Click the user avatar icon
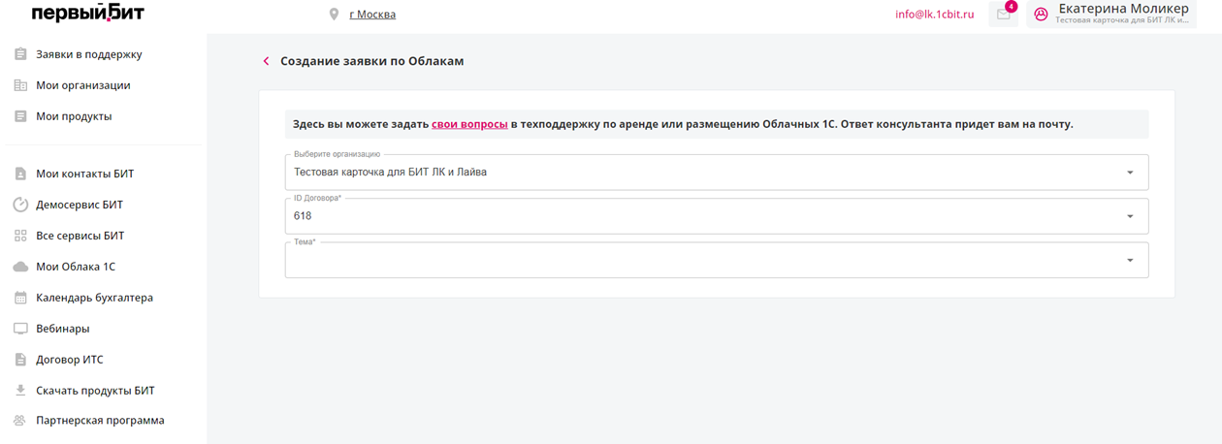The image size is (1222, 444). (x=1041, y=15)
